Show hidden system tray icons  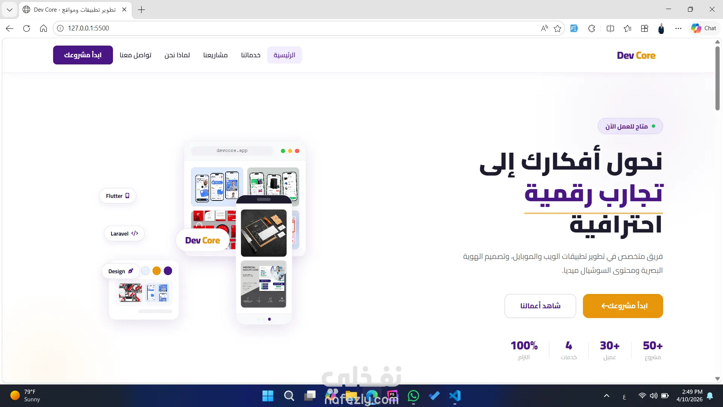(x=606, y=396)
